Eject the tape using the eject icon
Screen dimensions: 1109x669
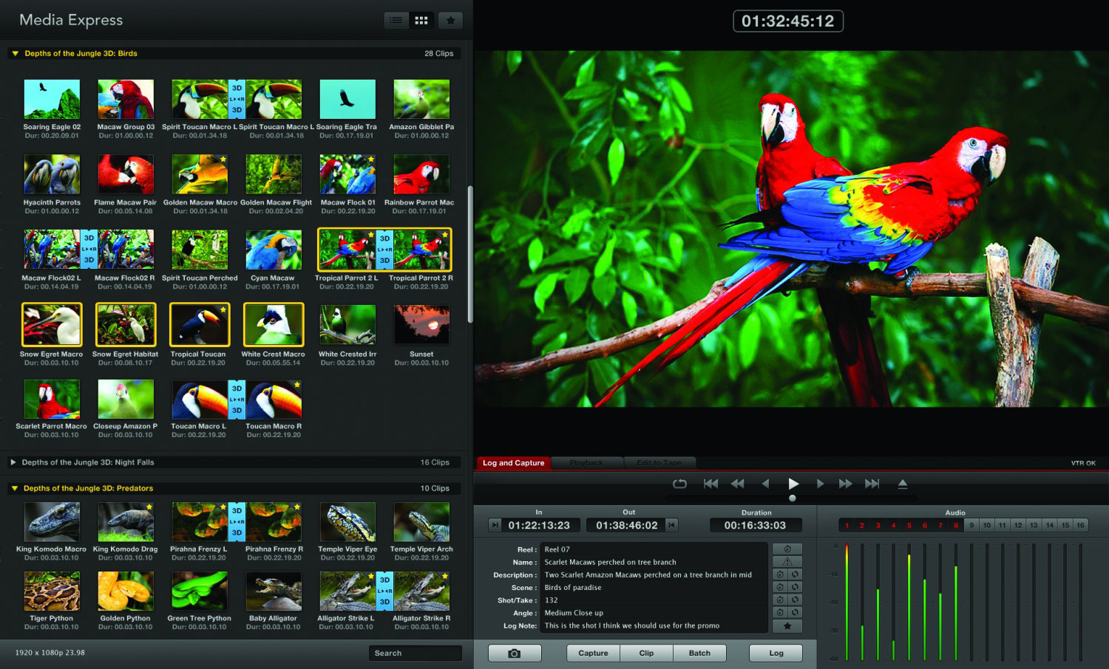(x=902, y=484)
